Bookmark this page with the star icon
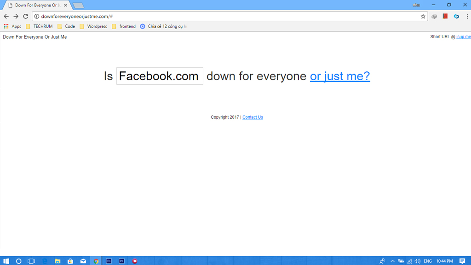The width and height of the screenshot is (471, 265). [x=423, y=17]
